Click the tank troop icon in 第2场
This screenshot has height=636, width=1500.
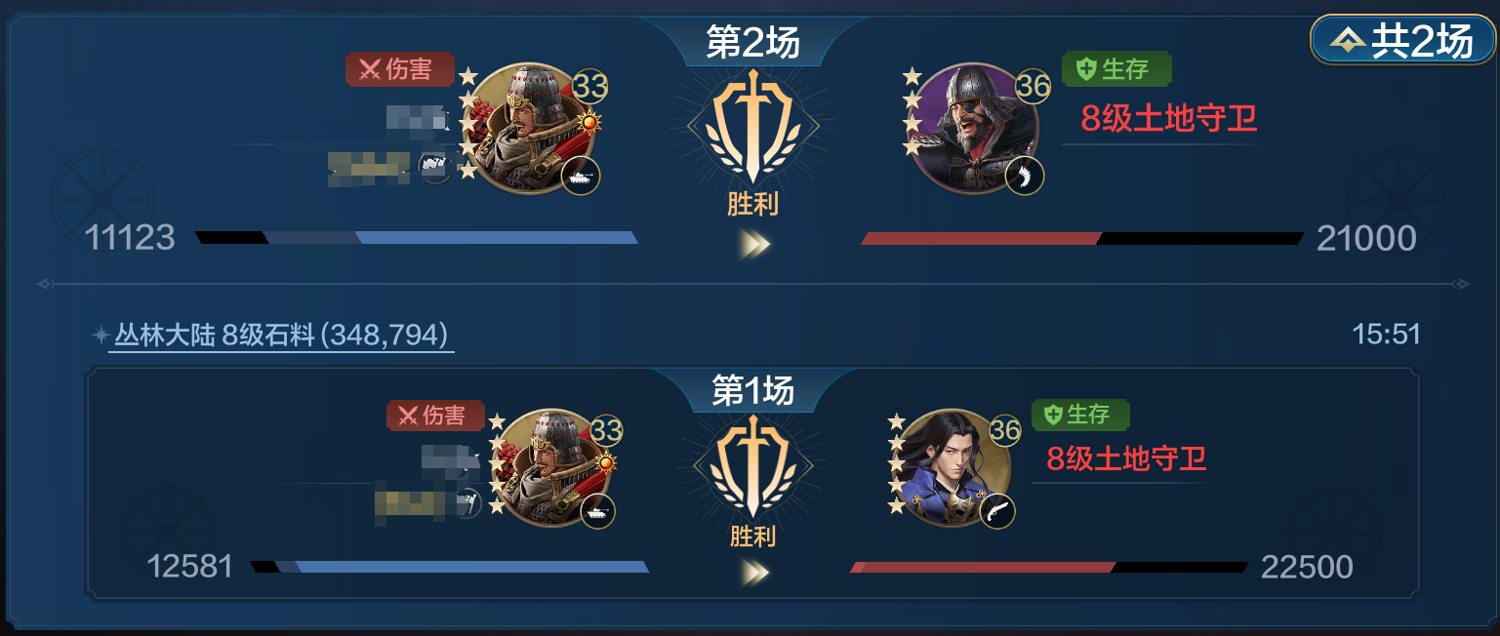tap(581, 177)
